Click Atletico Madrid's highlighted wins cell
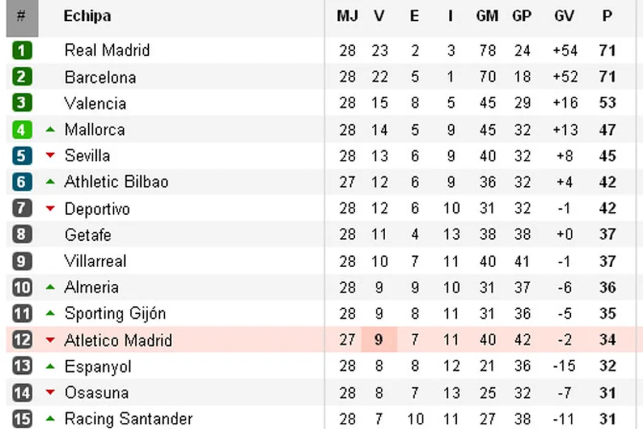 [x=379, y=340]
